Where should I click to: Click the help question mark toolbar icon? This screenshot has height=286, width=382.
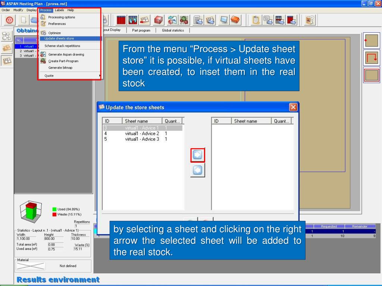pyautogui.click(x=310, y=20)
